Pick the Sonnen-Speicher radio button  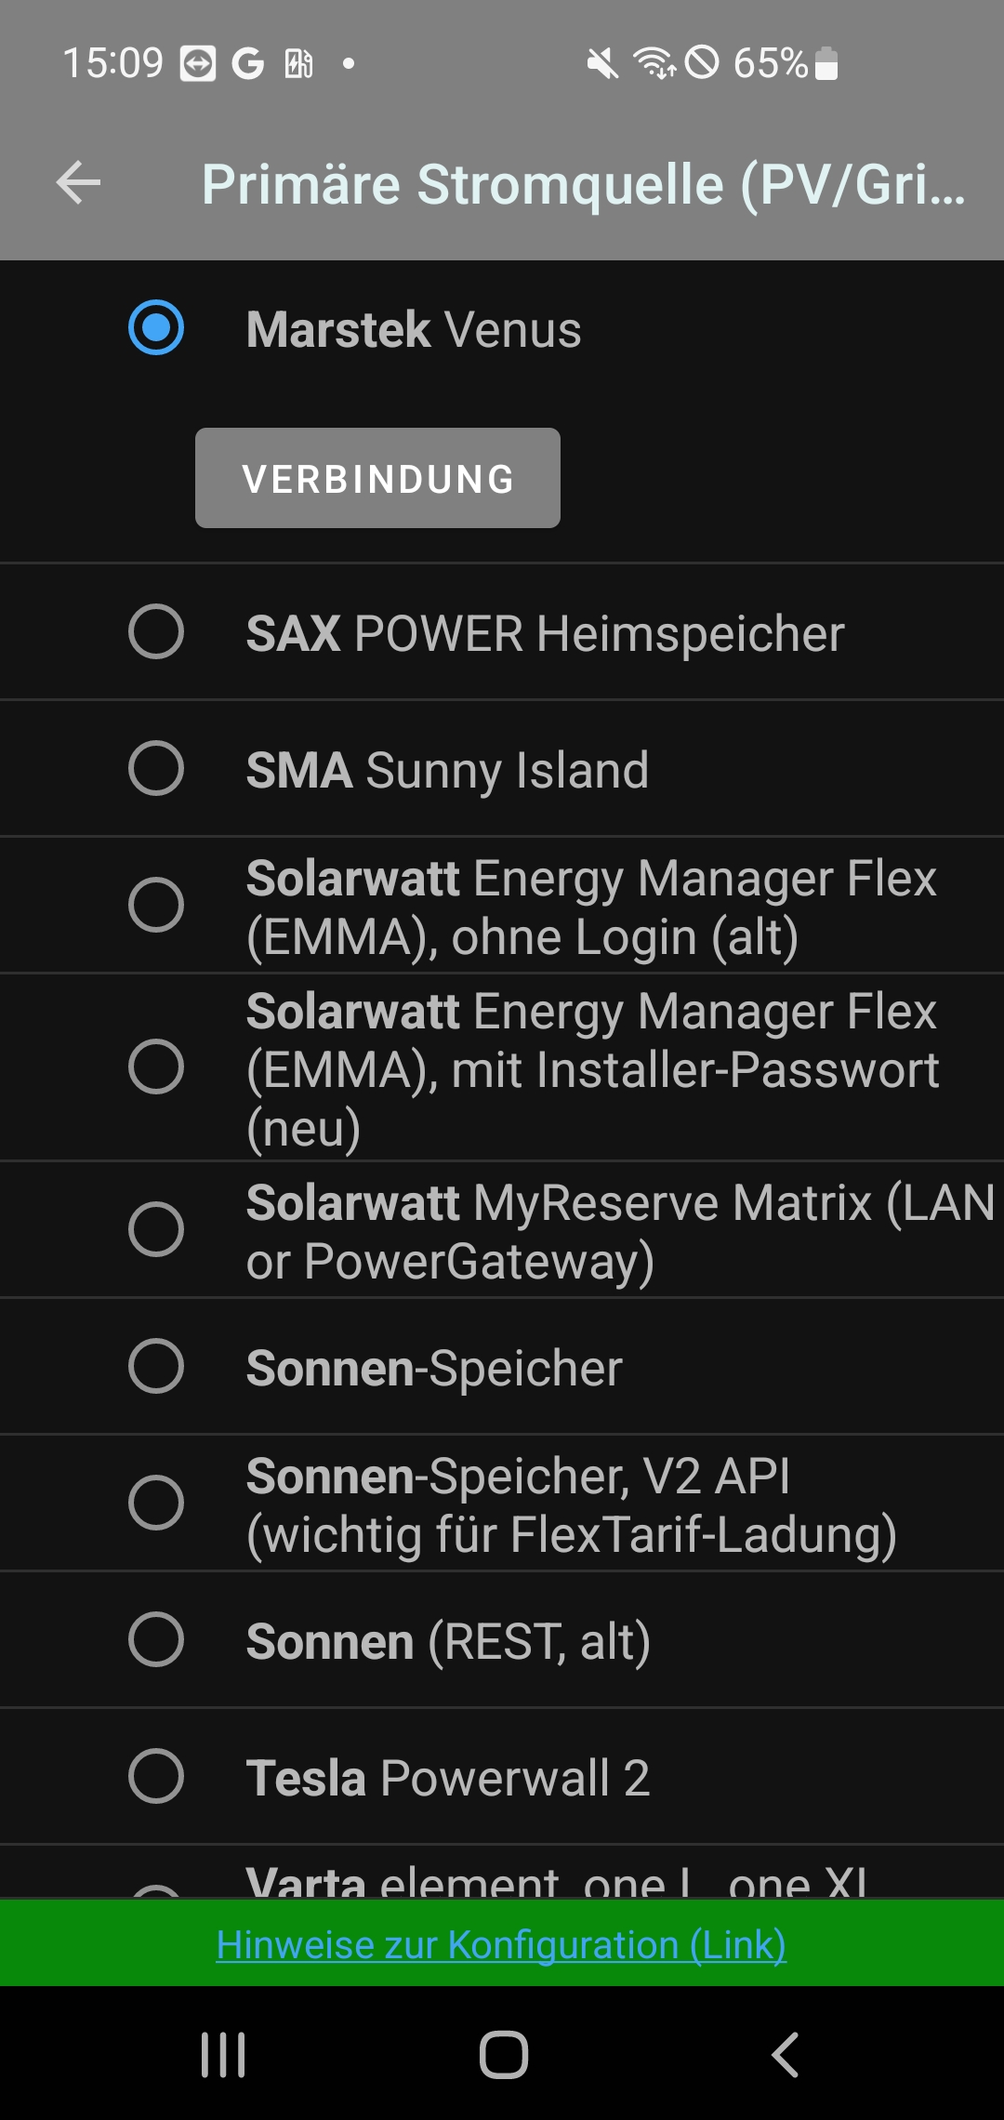(156, 1367)
